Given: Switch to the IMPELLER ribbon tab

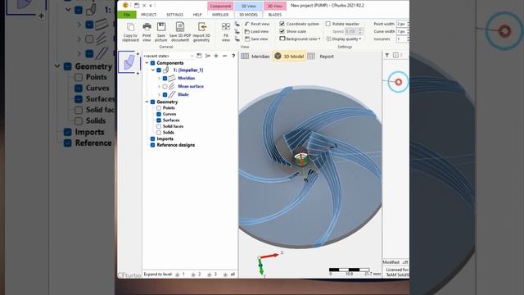Looking at the screenshot, I should 220,15.
